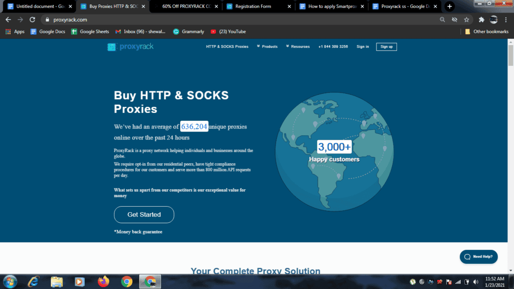Open the Other bookmarks folder
The width and height of the screenshot is (514, 289).
[x=487, y=32]
